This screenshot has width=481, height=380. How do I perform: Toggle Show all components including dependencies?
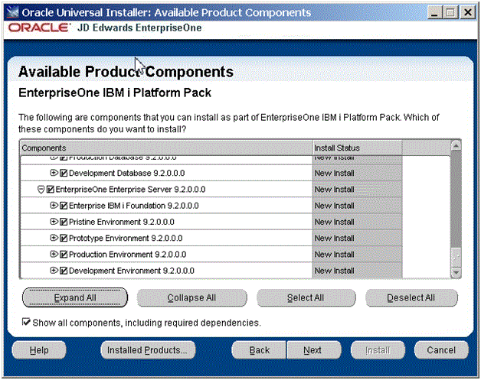[26, 322]
